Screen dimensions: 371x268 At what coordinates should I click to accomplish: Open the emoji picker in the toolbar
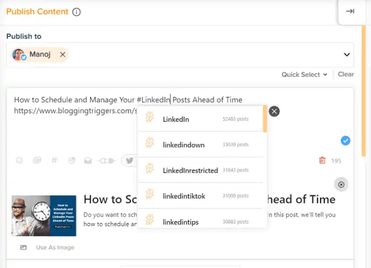click(x=19, y=161)
